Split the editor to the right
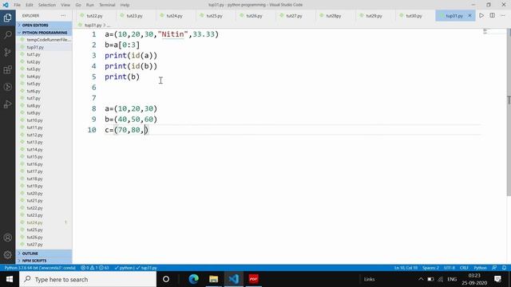 [x=492, y=16]
